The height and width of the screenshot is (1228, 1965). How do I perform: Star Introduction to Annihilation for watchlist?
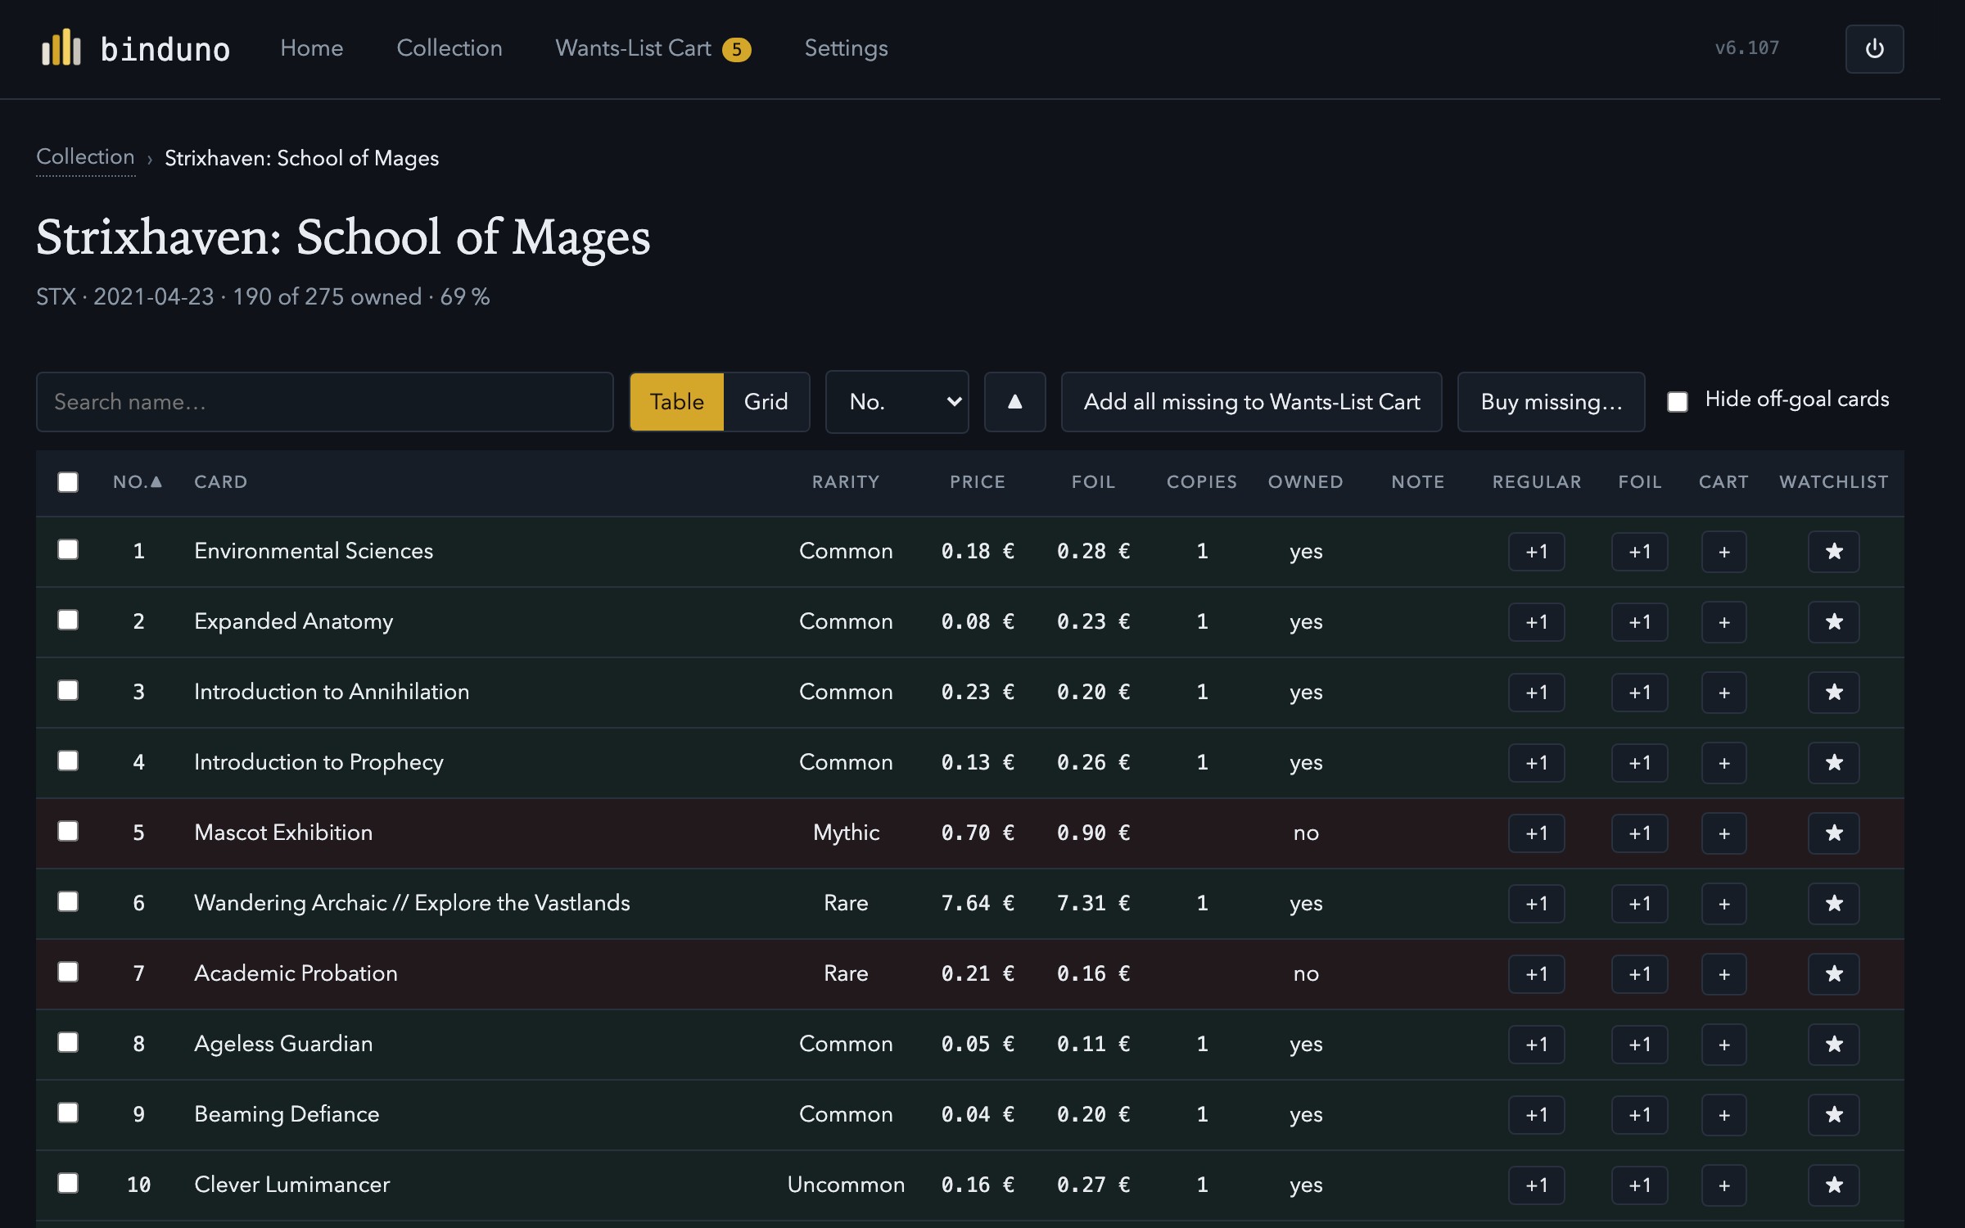pos(1833,693)
